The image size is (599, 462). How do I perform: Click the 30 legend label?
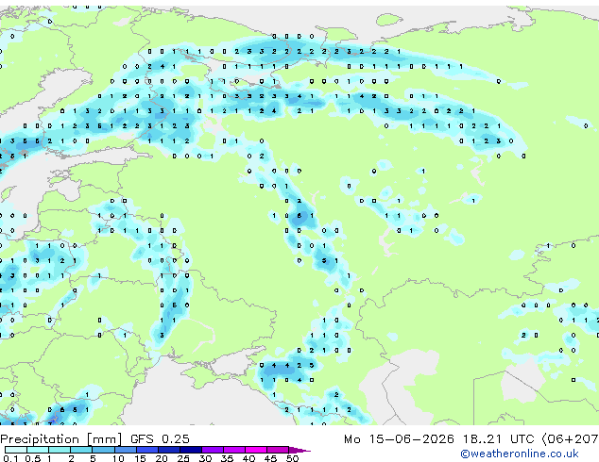(205, 458)
